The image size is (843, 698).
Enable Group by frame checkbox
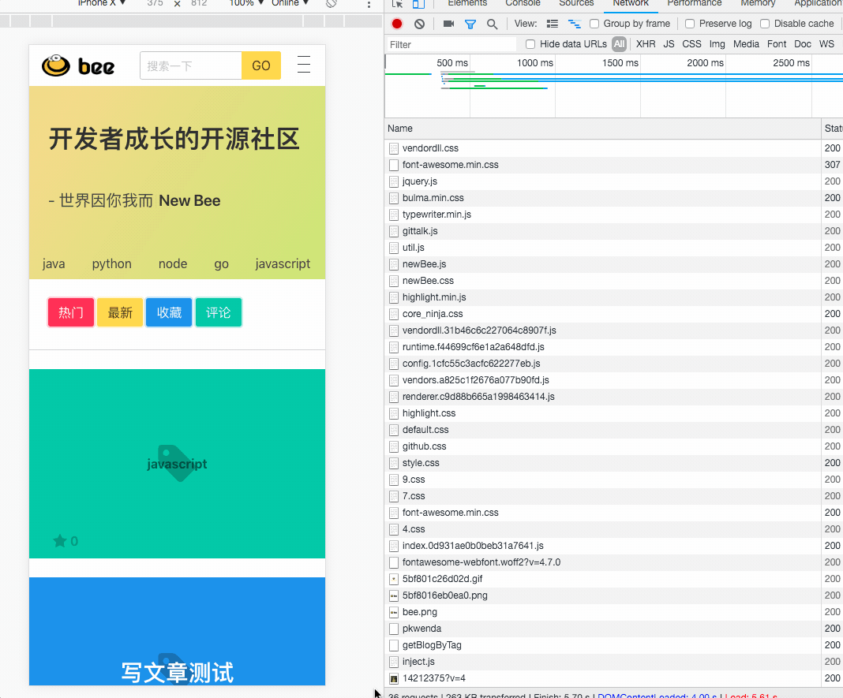coord(594,24)
